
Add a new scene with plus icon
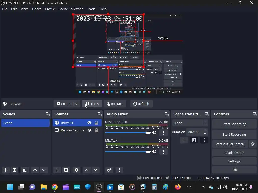coord(6,170)
